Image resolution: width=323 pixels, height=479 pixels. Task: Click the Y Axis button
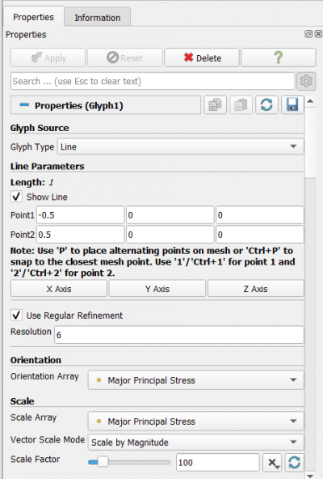pyautogui.click(x=157, y=289)
